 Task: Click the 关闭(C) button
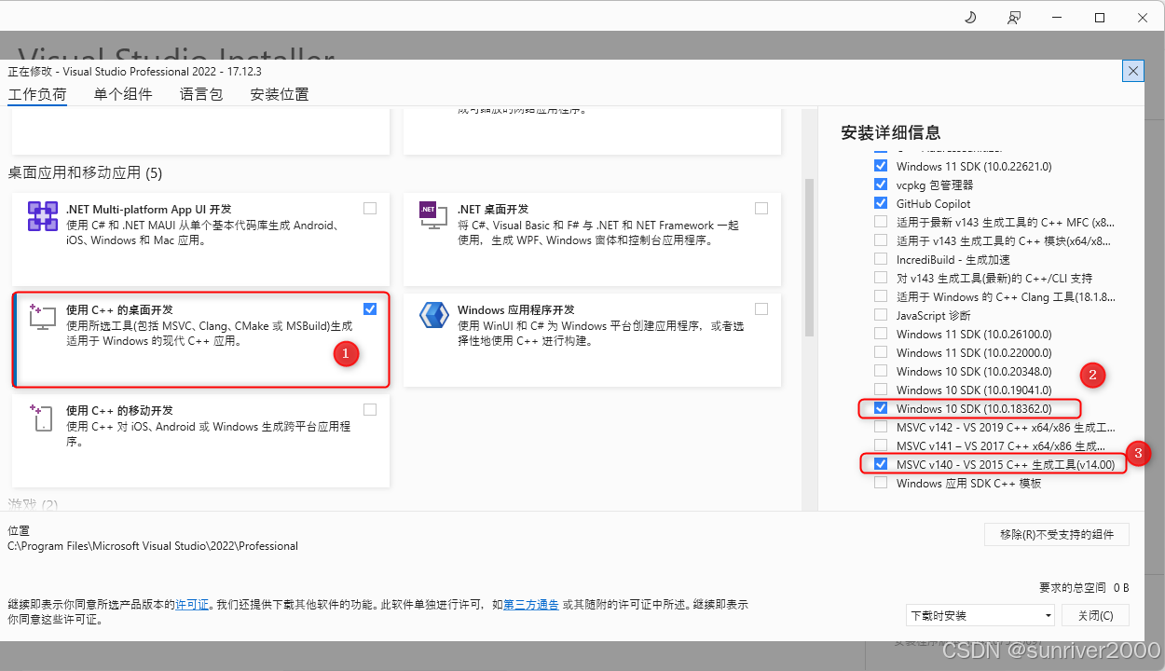click(1095, 615)
